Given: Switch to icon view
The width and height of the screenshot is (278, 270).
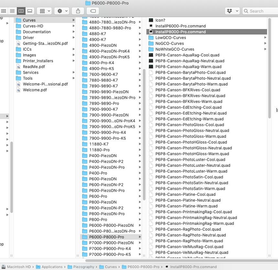Looking at the screenshot, I should pyautogui.click(x=4, y=11).
